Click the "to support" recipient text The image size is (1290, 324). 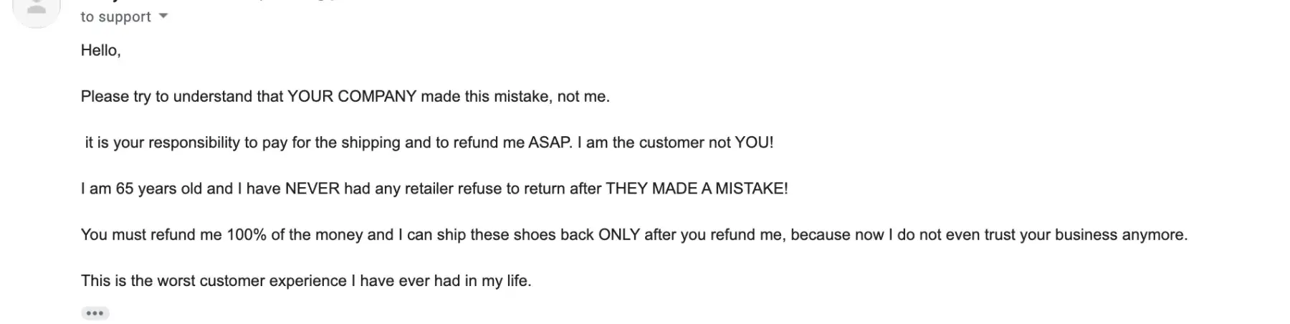pos(115,16)
